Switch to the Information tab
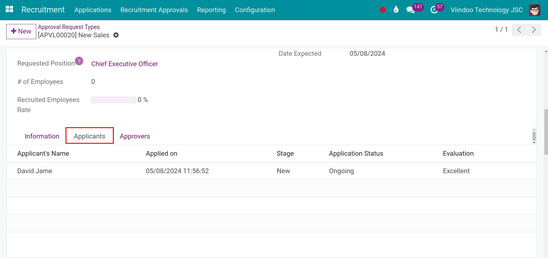Screen dimensions: 548x258 click(x=42, y=136)
